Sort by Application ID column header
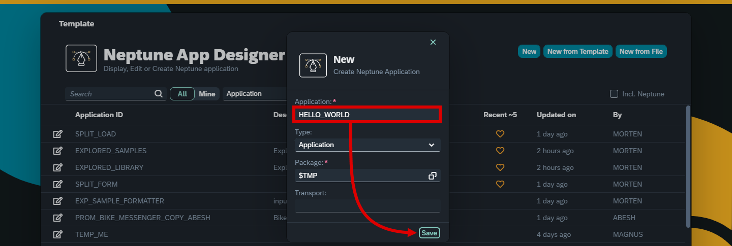Screen dimensions: 732x246 (99, 115)
